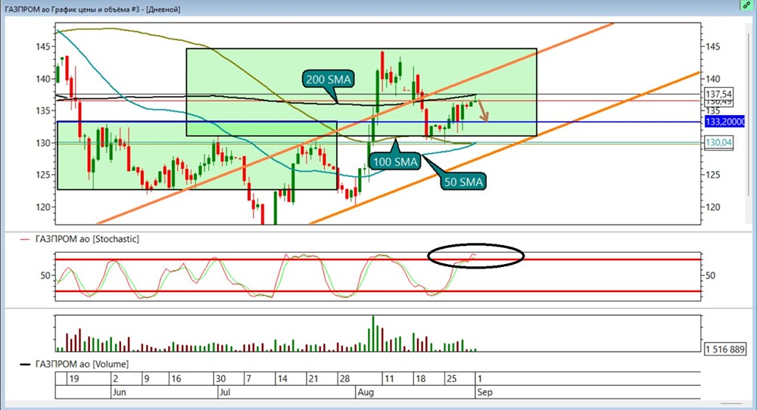Click the tallest green volume bar in August

[x=372, y=334]
